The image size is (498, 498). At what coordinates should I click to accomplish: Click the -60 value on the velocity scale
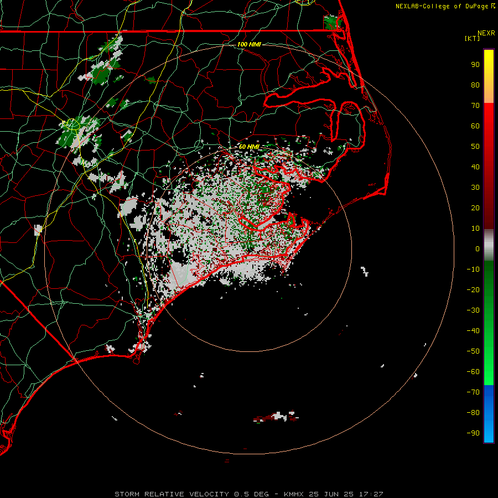[473, 372]
